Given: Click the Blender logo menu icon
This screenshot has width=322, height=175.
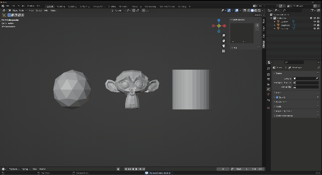Looking at the screenshot, I should 3,6.
